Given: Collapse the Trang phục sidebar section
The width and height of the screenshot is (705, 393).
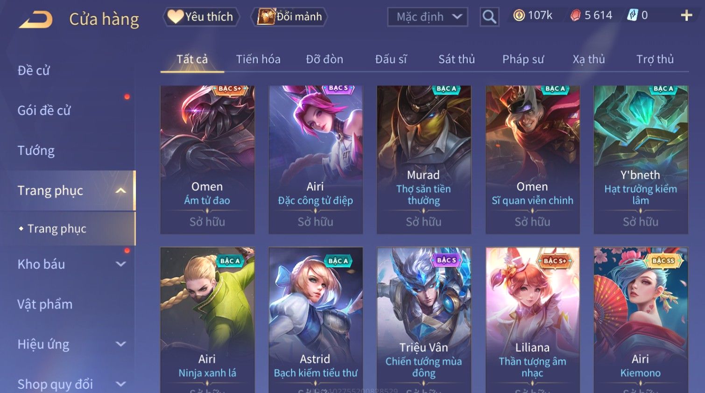Looking at the screenshot, I should pos(120,190).
